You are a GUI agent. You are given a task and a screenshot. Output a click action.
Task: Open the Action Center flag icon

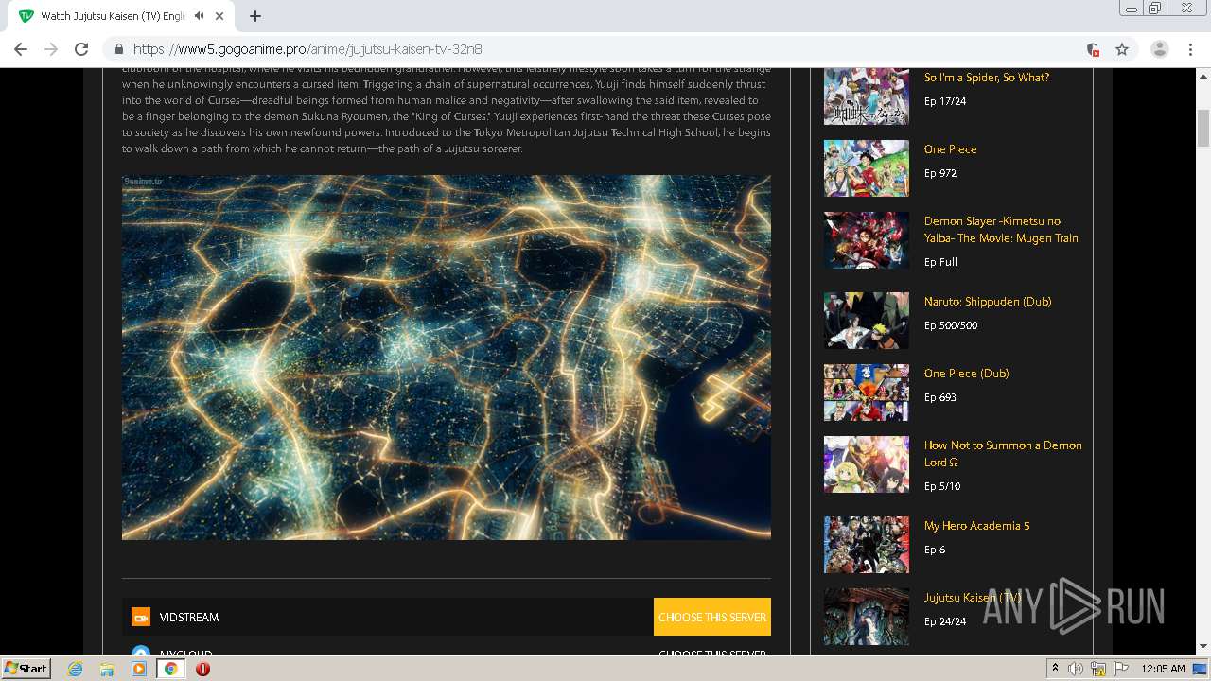click(1120, 669)
